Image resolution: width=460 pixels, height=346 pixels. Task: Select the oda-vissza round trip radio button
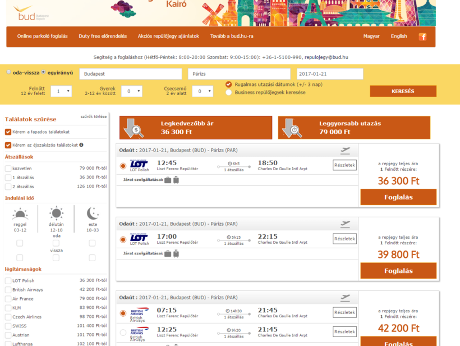tap(9, 72)
